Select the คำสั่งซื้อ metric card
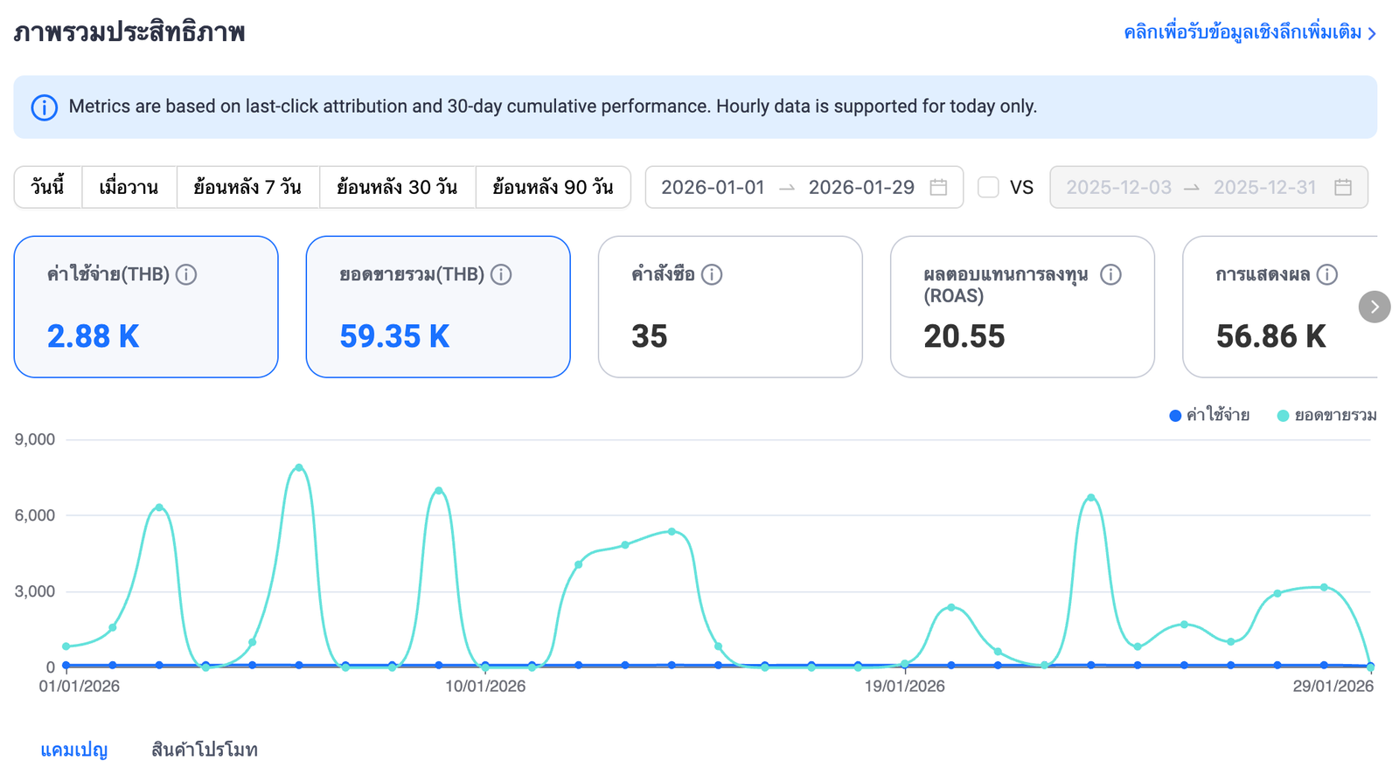The height and width of the screenshot is (767, 1399). click(x=729, y=307)
